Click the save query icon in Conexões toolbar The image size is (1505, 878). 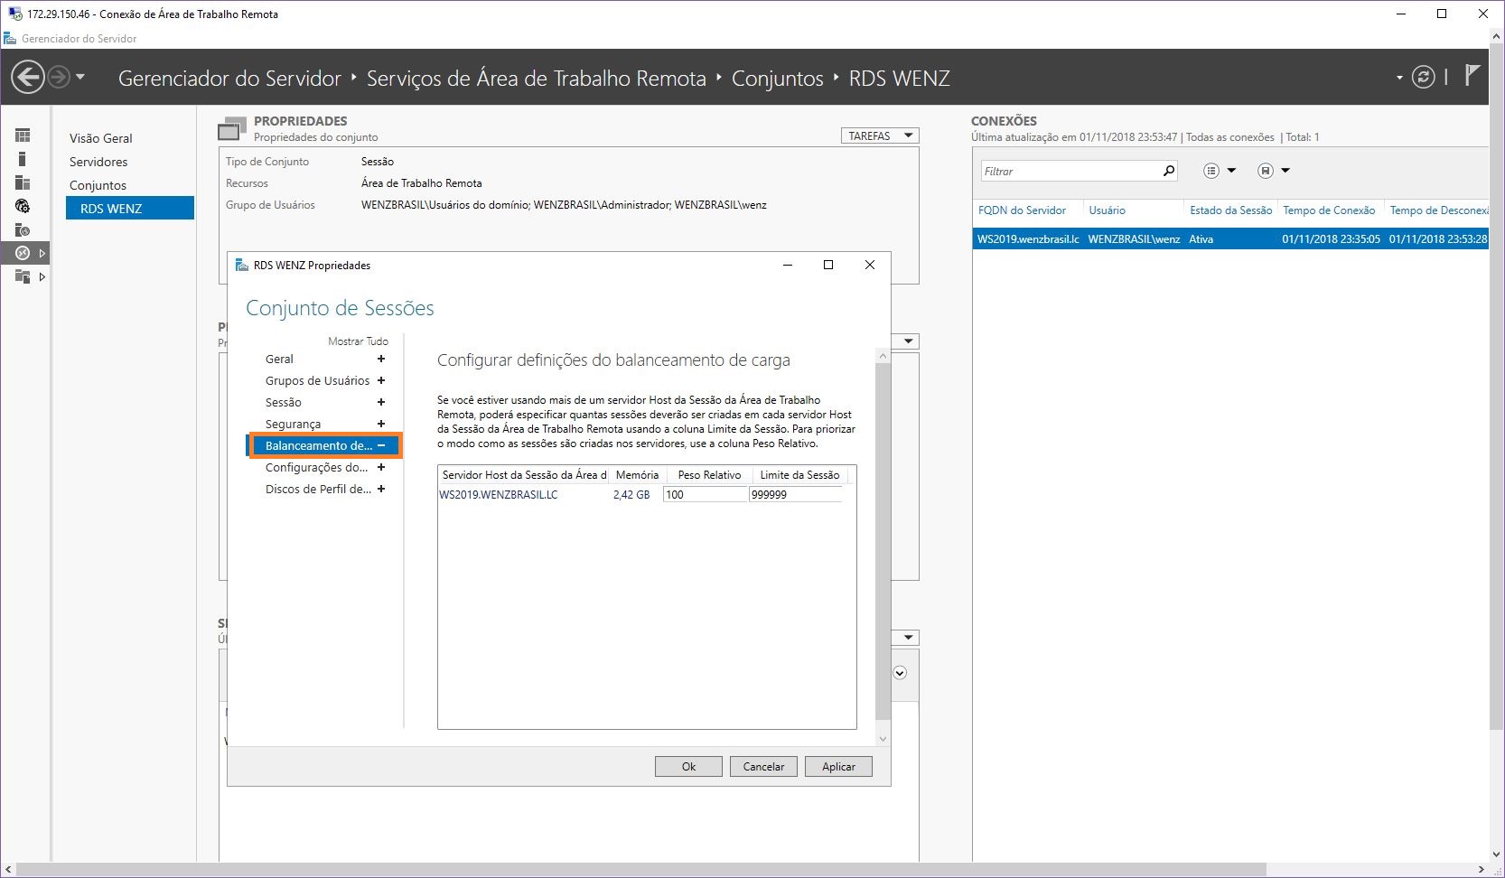pos(1266,171)
